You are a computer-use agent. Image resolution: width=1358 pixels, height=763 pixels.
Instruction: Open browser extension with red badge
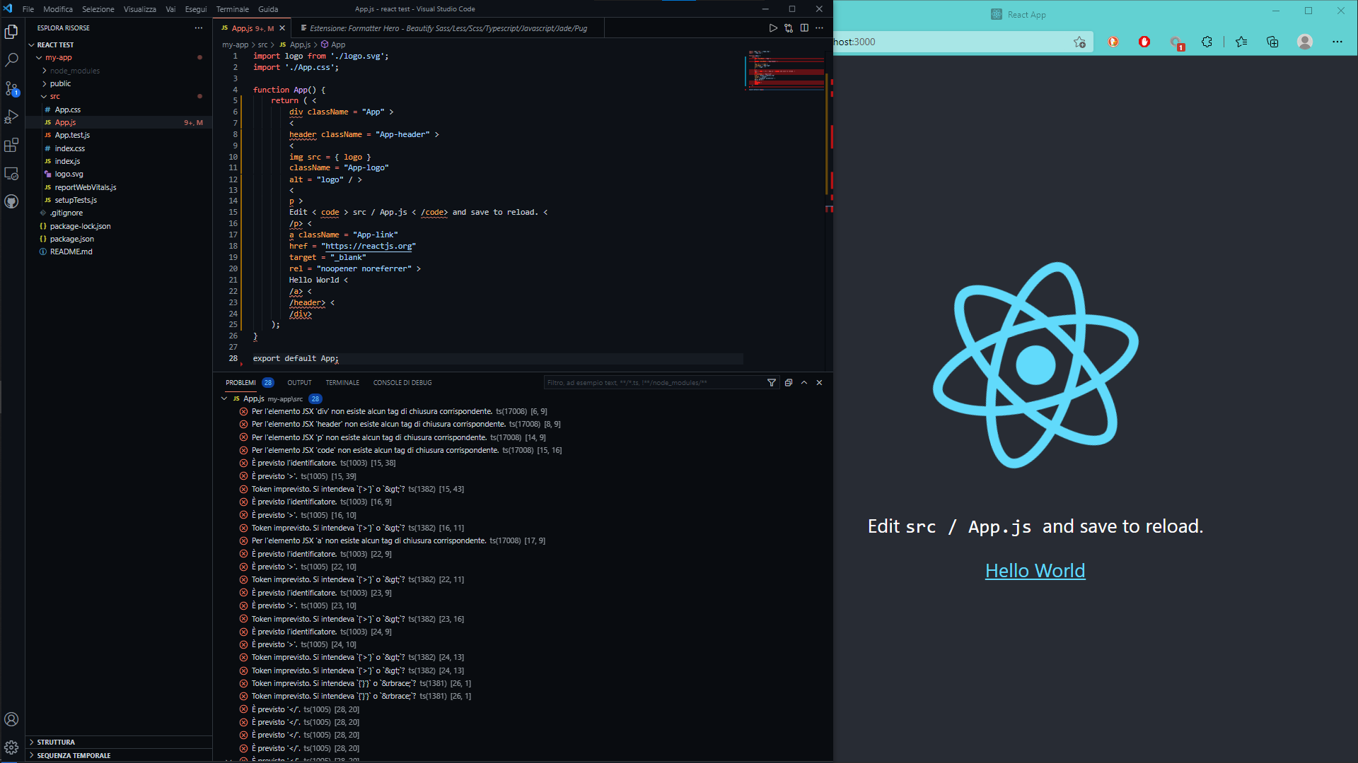pos(1176,42)
